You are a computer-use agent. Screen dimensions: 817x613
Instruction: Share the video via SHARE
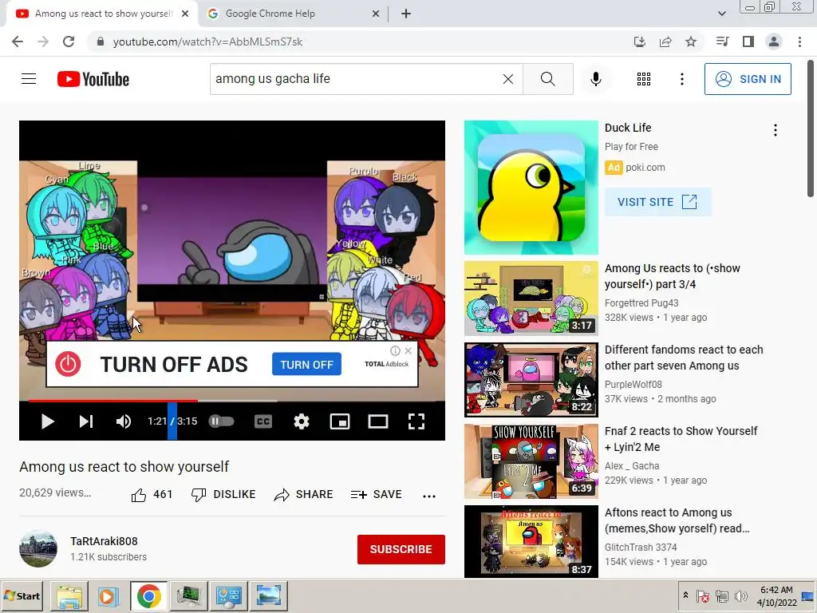click(x=303, y=494)
